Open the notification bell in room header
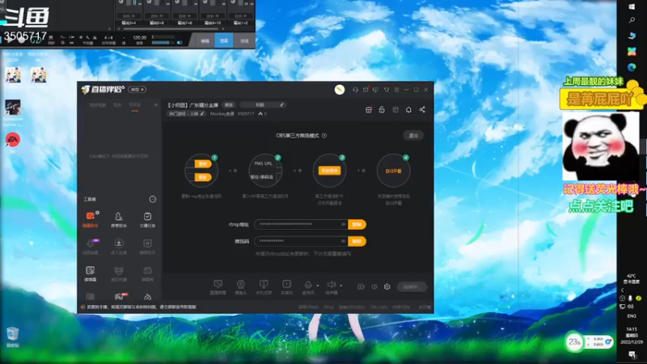 (x=408, y=110)
